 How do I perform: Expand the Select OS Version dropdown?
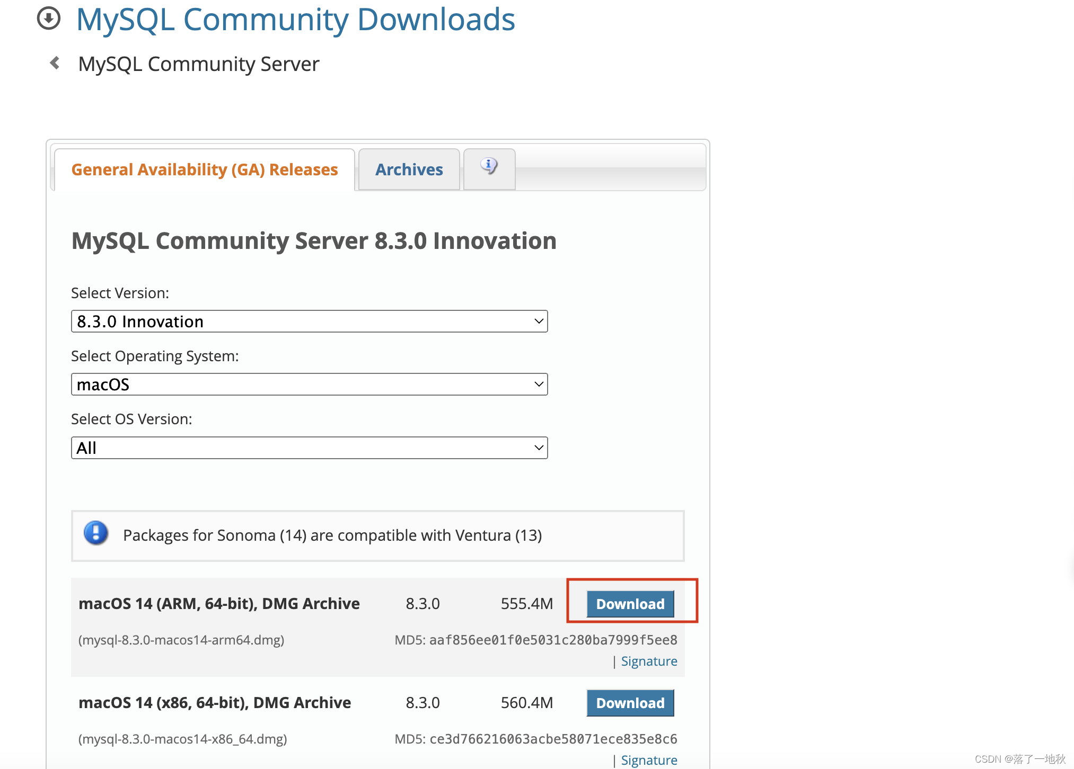(x=309, y=448)
